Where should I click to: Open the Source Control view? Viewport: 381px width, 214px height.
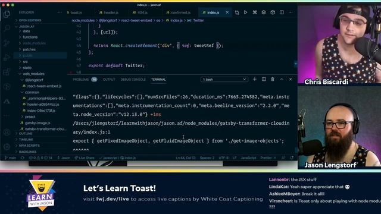click(7, 43)
